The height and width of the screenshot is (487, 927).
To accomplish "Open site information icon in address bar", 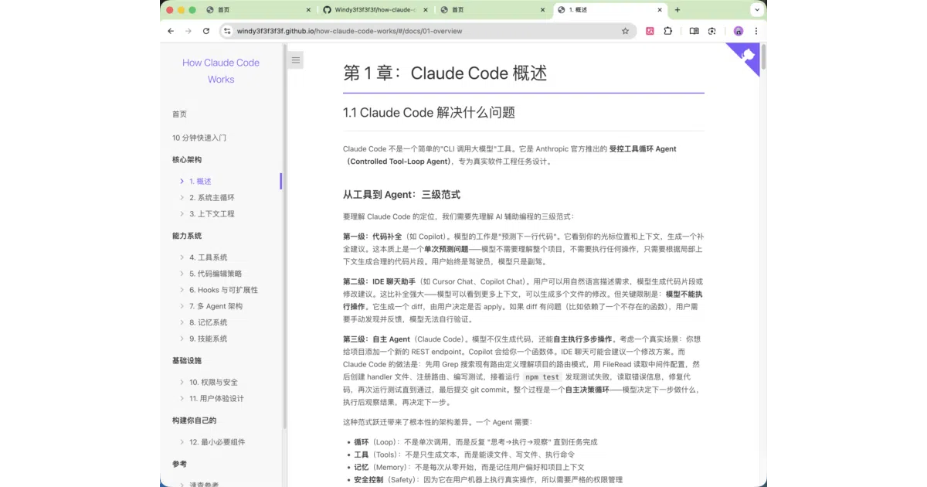I will click(227, 31).
